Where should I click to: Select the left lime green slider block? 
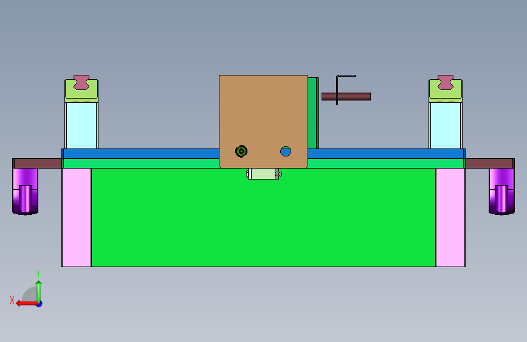coord(81,94)
